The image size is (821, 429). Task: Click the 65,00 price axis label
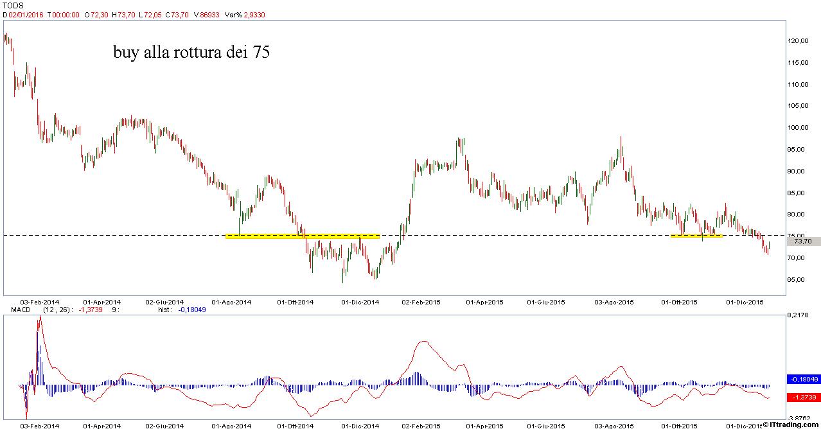click(797, 280)
